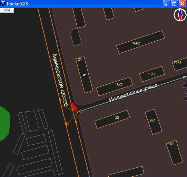This screenshot has width=187, height=177.
Task: Click the 20M scale bar indicator
Action: [x=7, y=10]
